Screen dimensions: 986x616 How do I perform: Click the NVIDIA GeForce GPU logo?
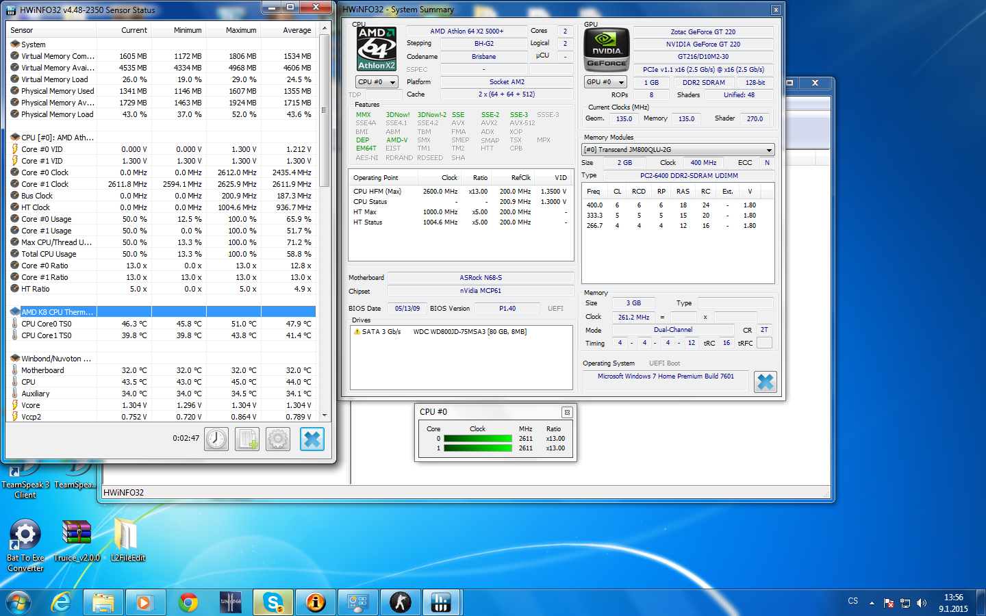[607, 49]
